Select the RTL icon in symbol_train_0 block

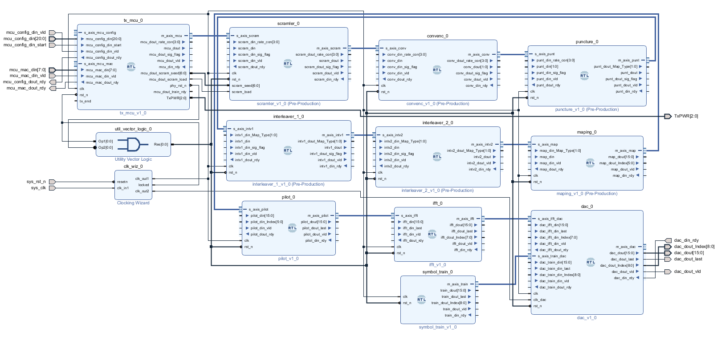421,300
